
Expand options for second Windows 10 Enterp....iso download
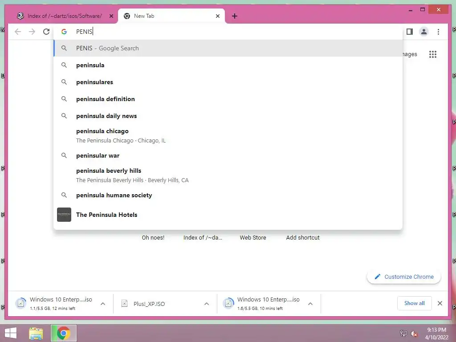pyautogui.click(x=310, y=304)
